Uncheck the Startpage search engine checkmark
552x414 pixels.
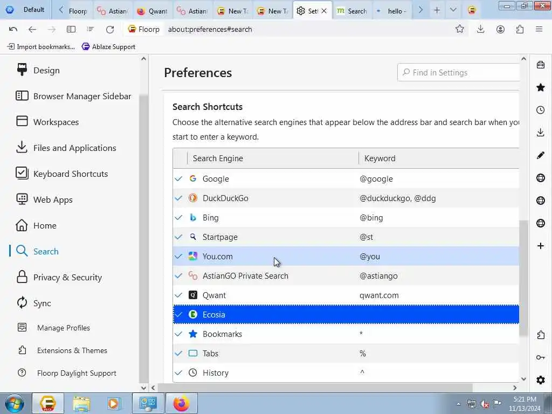[x=178, y=237]
